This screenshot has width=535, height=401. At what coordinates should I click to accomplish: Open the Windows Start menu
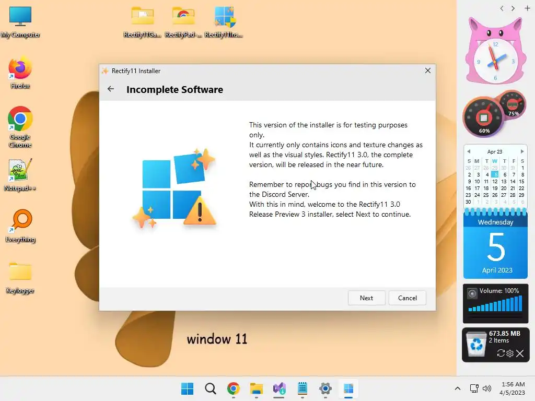(x=187, y=388)
